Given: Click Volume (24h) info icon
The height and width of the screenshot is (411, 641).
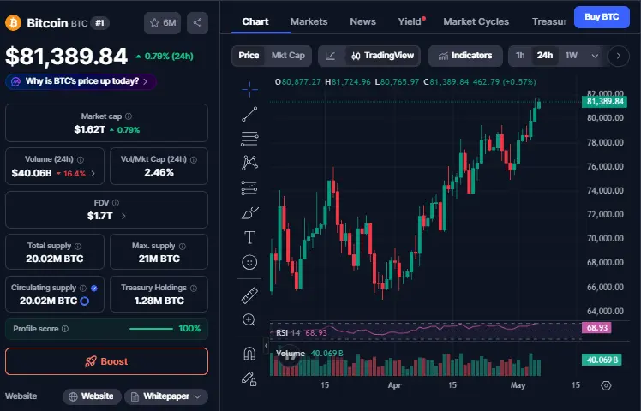Looking at the screenshot, I should point(81,160).
